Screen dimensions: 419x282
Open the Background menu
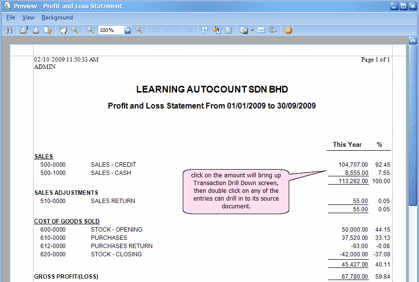coord(57,17)
